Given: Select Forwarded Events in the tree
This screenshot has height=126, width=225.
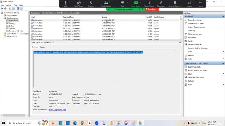Looking at the screenshot, I should click(16, 31).
